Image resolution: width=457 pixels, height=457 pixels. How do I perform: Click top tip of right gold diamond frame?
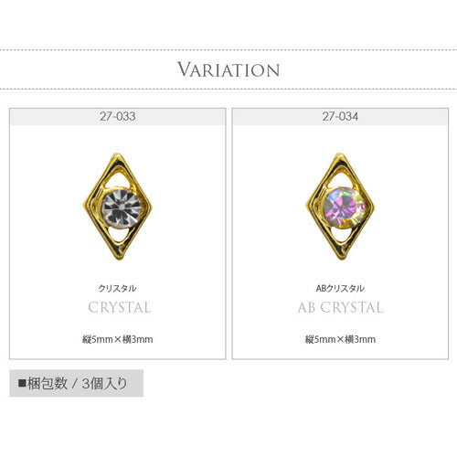tap(340, 155)
